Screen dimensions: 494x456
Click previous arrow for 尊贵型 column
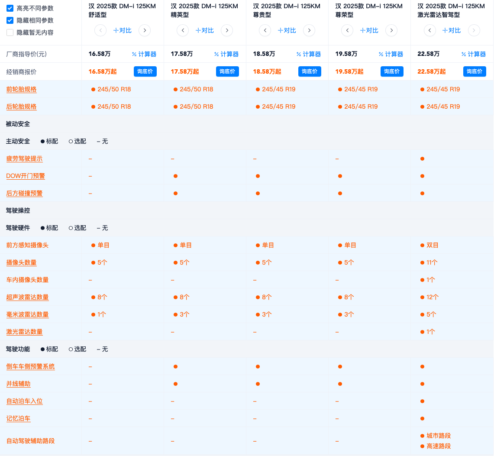pyautogui.click(x=265, y=31)
